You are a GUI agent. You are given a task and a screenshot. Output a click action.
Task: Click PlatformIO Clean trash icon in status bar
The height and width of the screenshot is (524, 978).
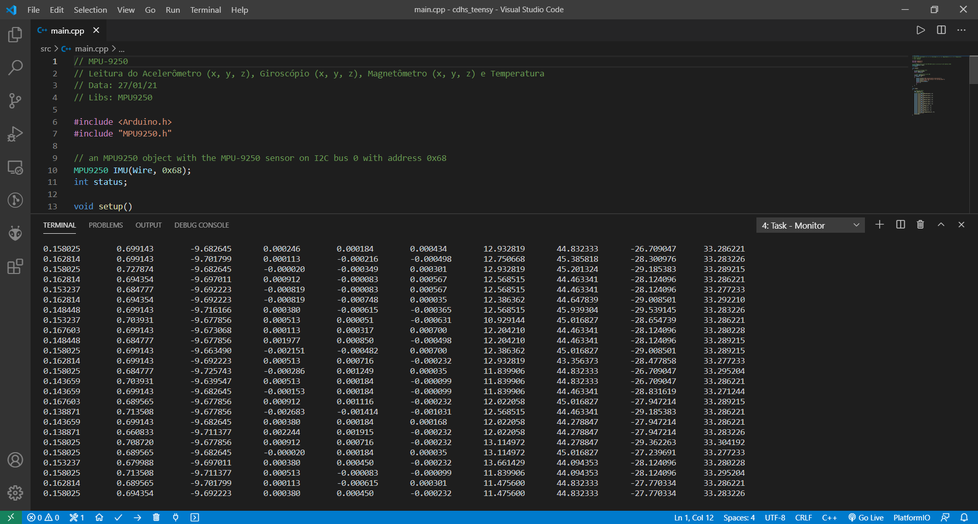coord(156,517)
